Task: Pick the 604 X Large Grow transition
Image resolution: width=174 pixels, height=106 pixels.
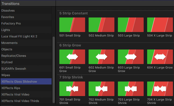Action: pos(160,57)
